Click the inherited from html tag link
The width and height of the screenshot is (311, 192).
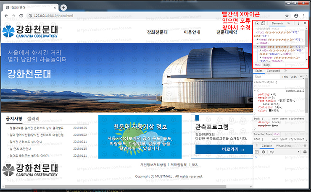[x=277, y=134]
